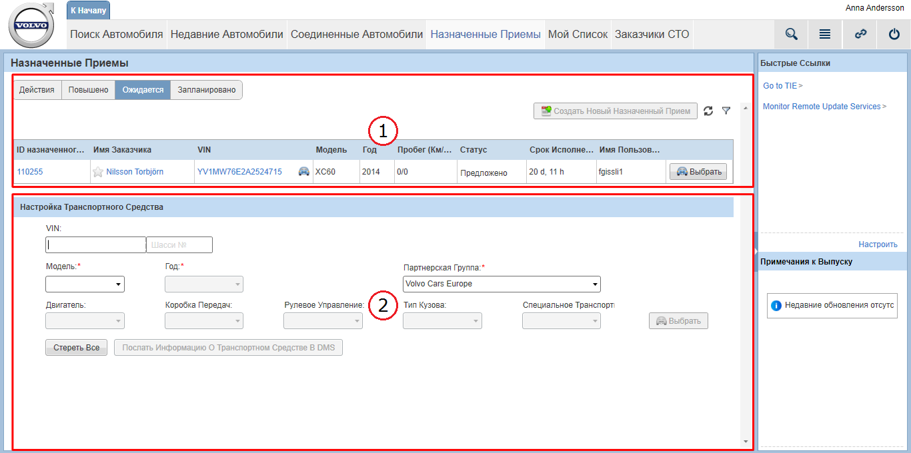Open appointment ID 110255
The image size is (911, 453).
(30, 172)
